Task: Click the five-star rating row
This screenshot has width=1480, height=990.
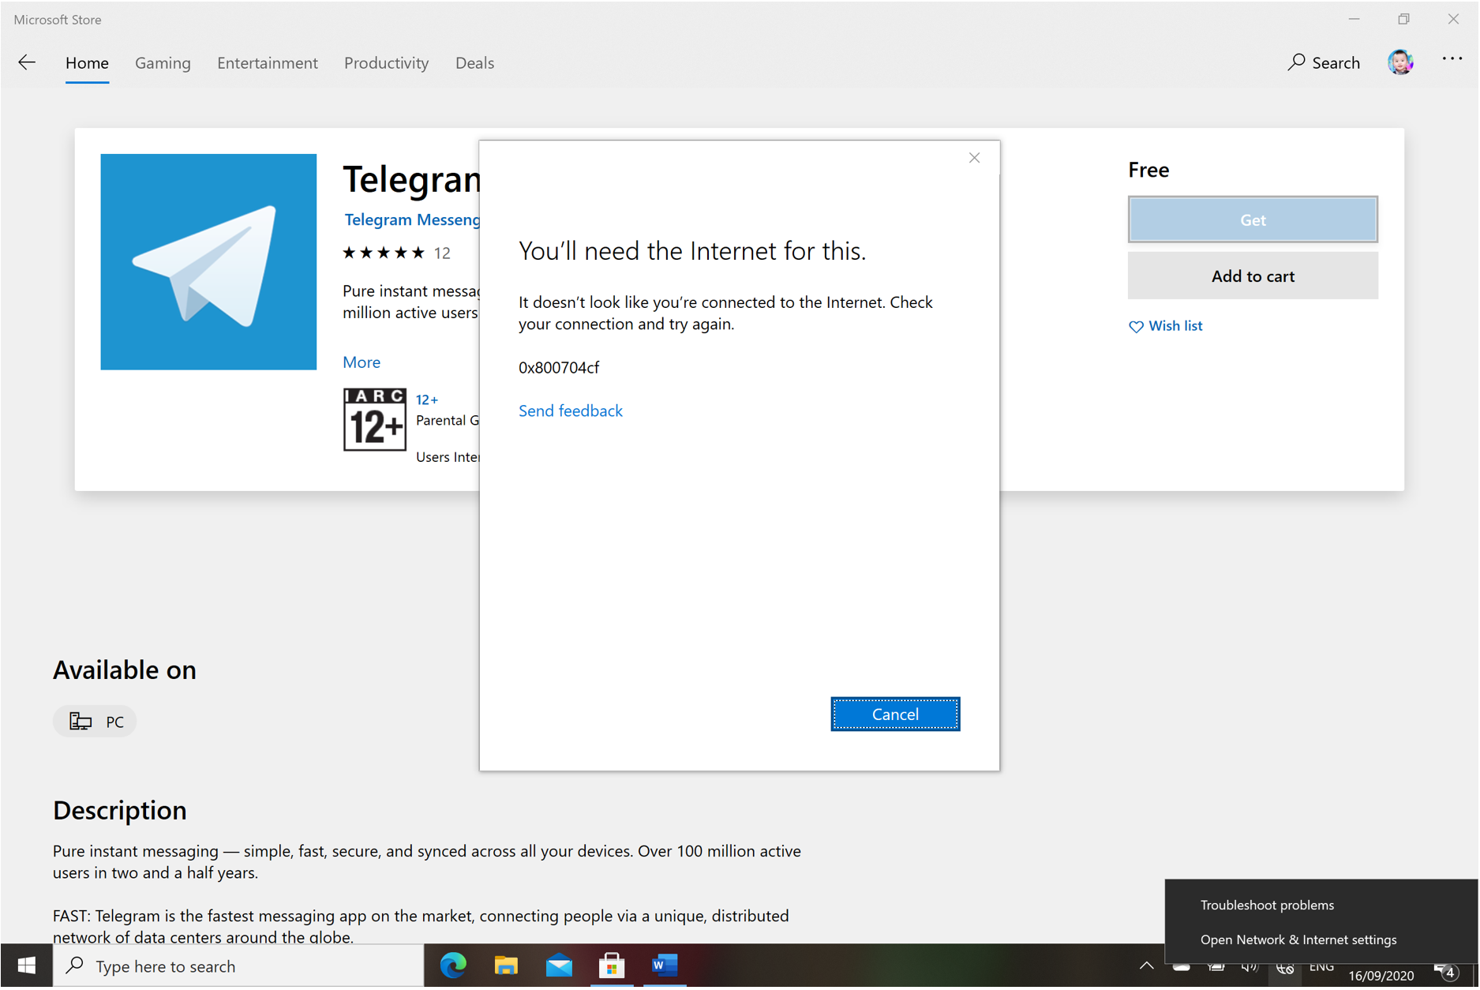Action: coord(384,253)
